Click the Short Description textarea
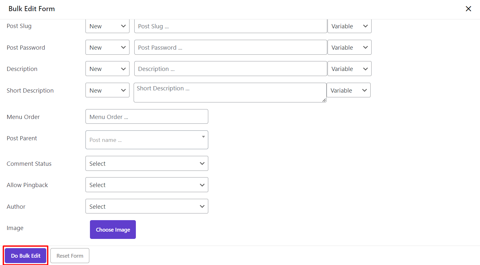480x265 pixels. coord(230,93)
